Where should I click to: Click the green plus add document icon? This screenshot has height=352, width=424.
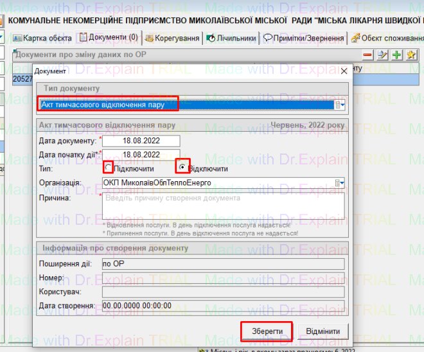(x=397, y=55)
